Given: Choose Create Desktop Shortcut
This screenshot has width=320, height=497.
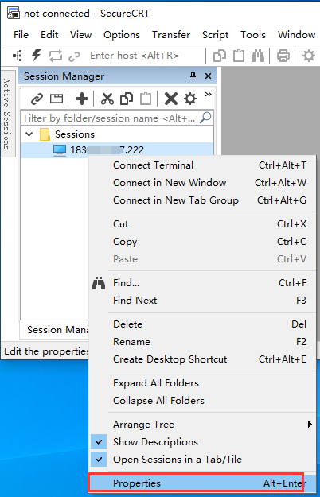Looking at the screenshot, I should click(202, 359).
